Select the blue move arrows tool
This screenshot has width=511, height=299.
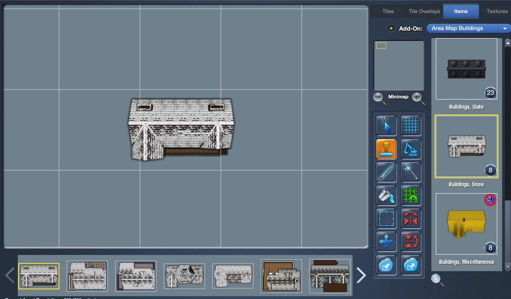(386, 242)
